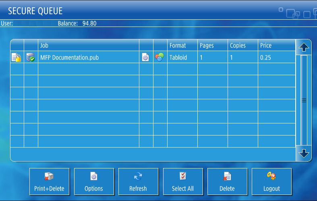Click the Tabloid format cell
Image resolution: width=317 pixels, height=201 pixels.
(x=182, y=57)
